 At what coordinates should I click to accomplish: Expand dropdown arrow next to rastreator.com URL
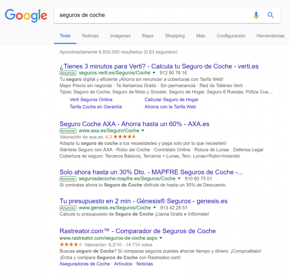(161, 238)
